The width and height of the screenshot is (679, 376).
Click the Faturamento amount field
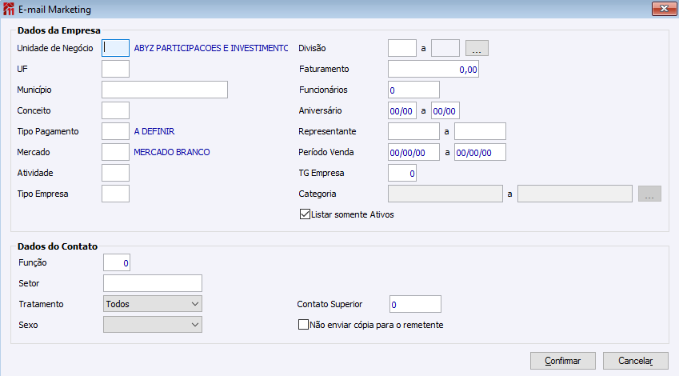(433, 70)
